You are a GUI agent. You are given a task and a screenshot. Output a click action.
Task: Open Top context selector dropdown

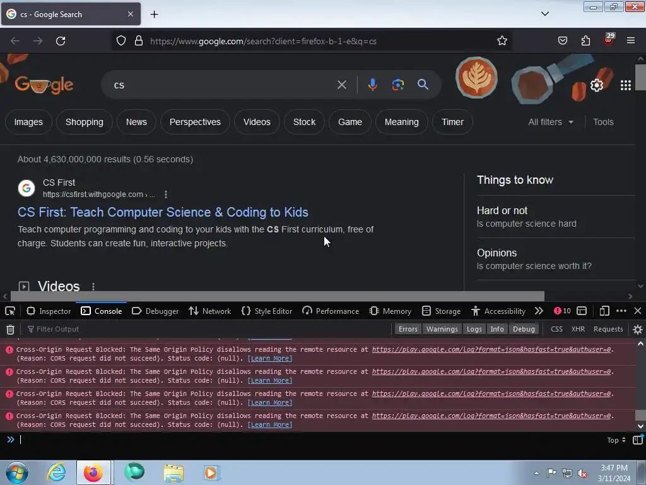(616, 440)
